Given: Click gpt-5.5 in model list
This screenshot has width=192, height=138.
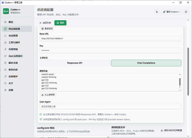Looking at the screenshot, I should click(45, 80).
